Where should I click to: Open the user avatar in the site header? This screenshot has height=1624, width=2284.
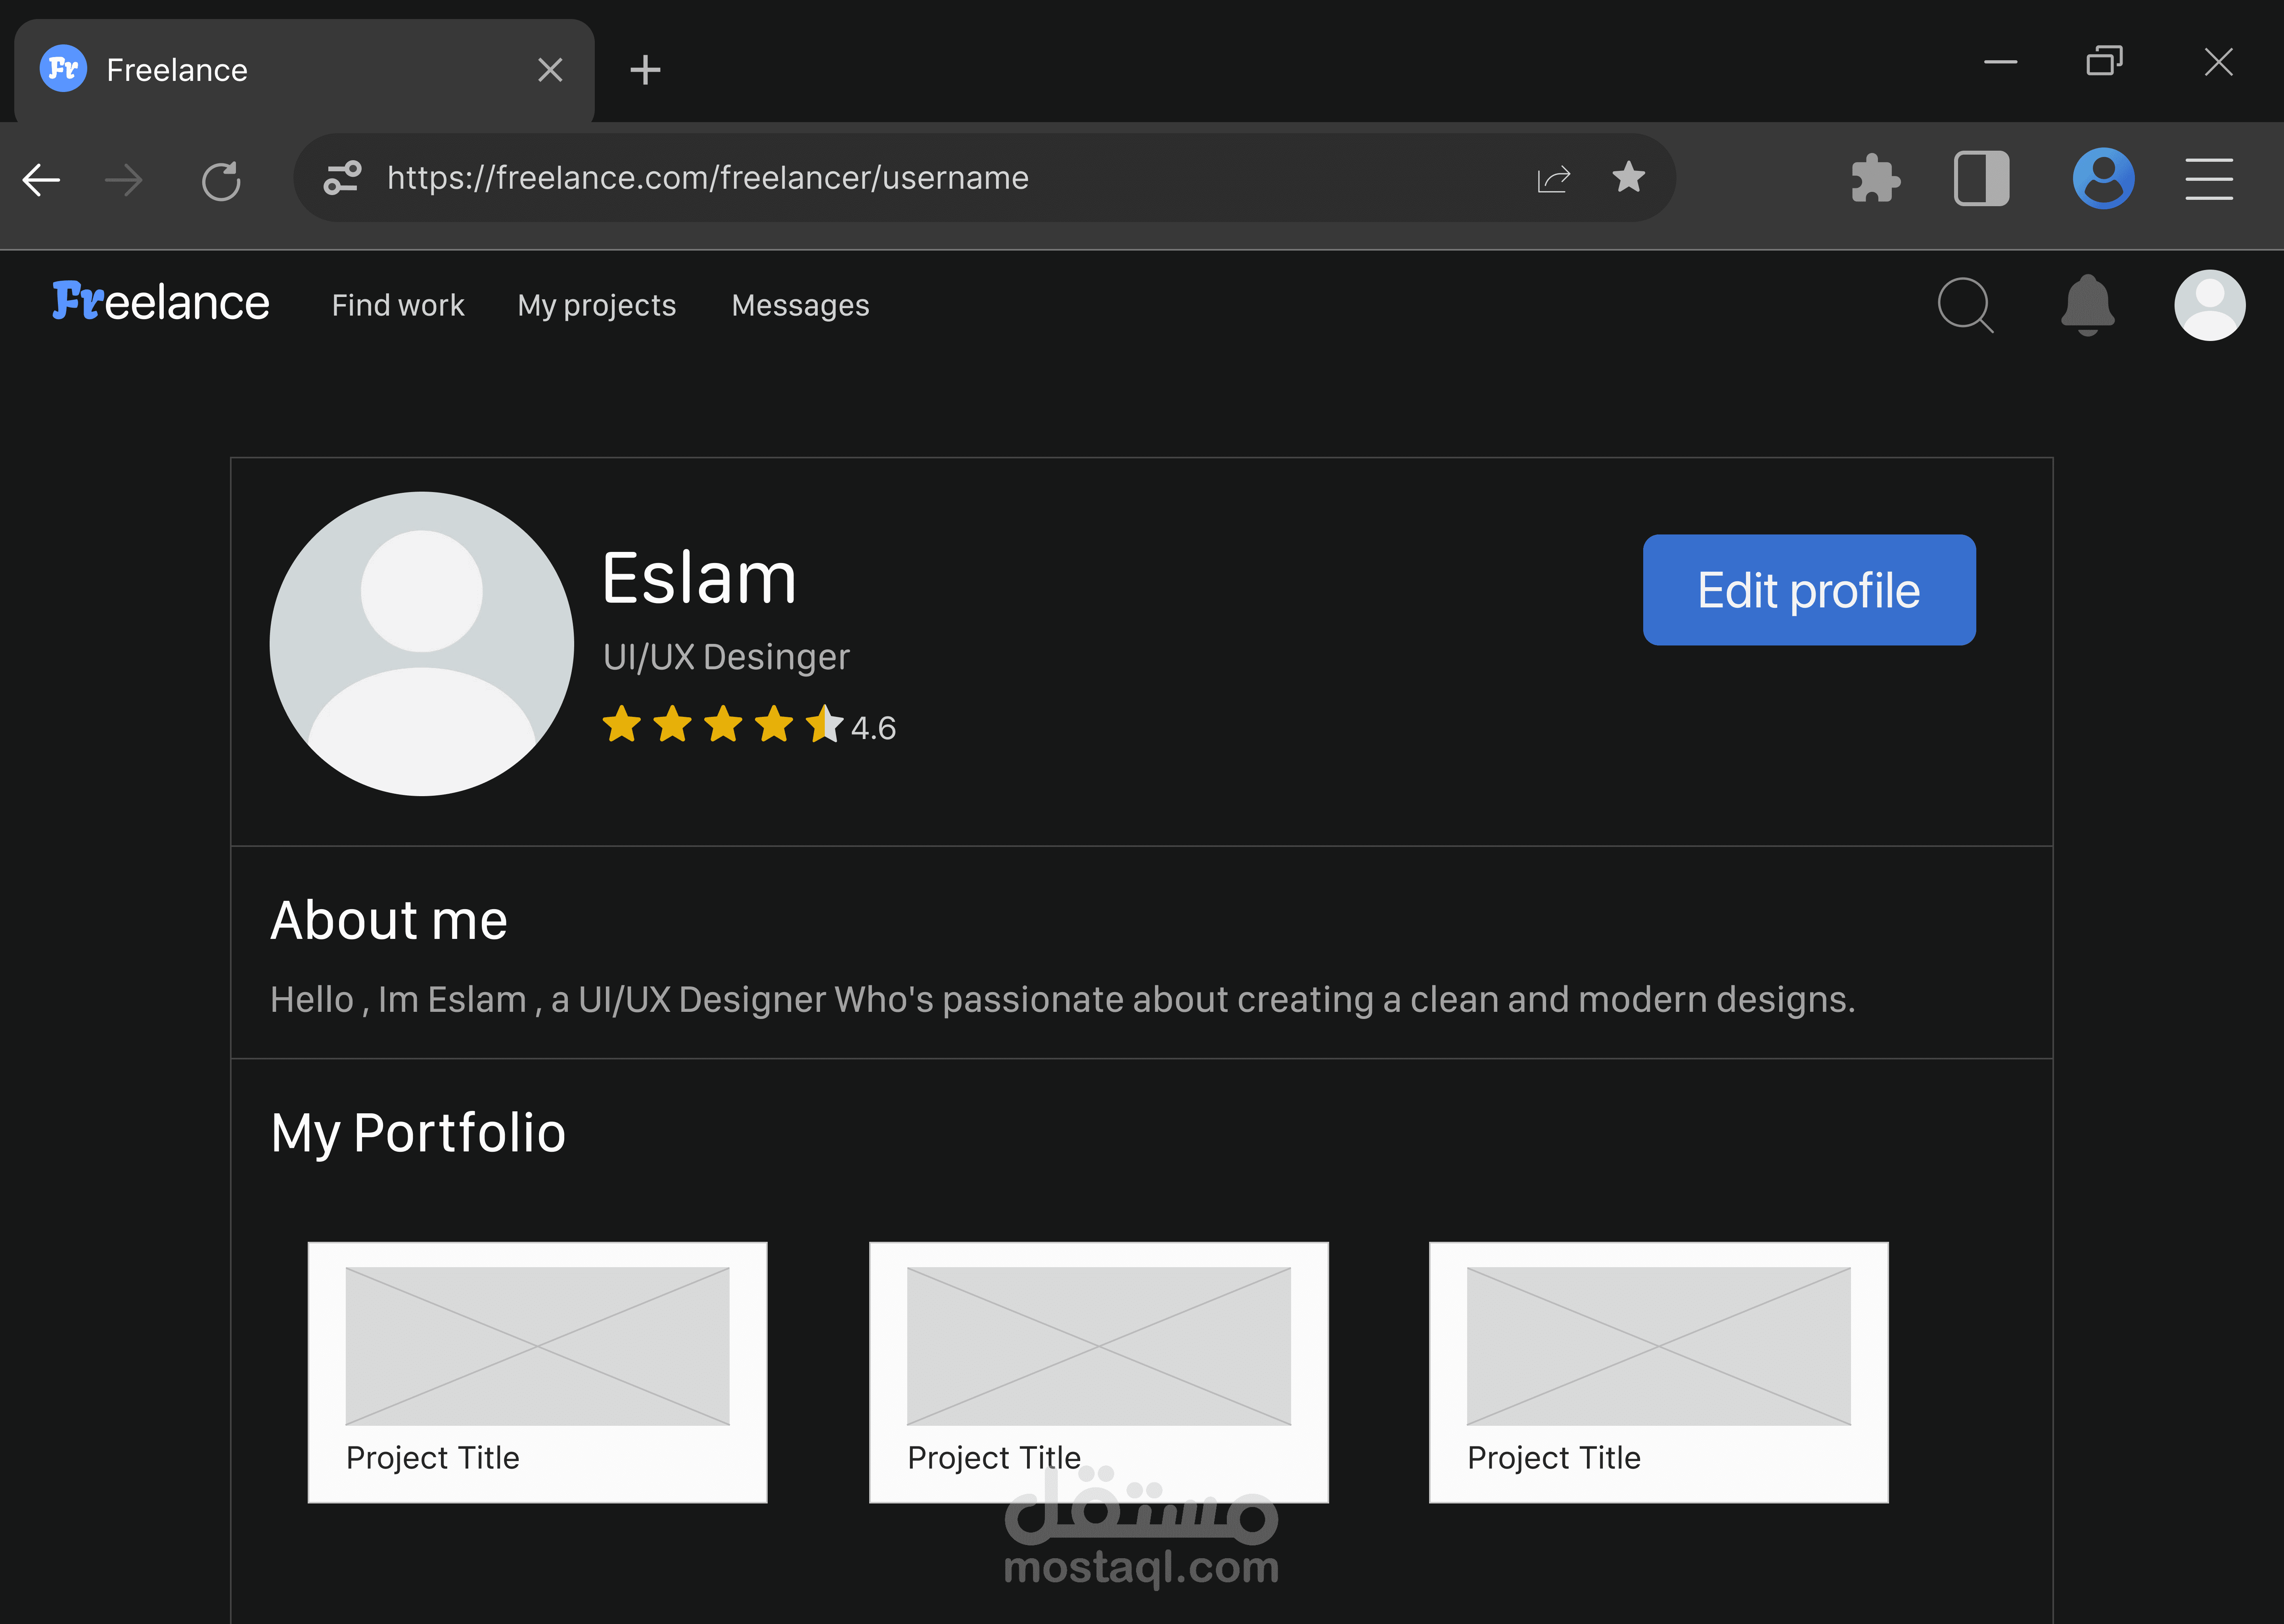coord(2209,305)
